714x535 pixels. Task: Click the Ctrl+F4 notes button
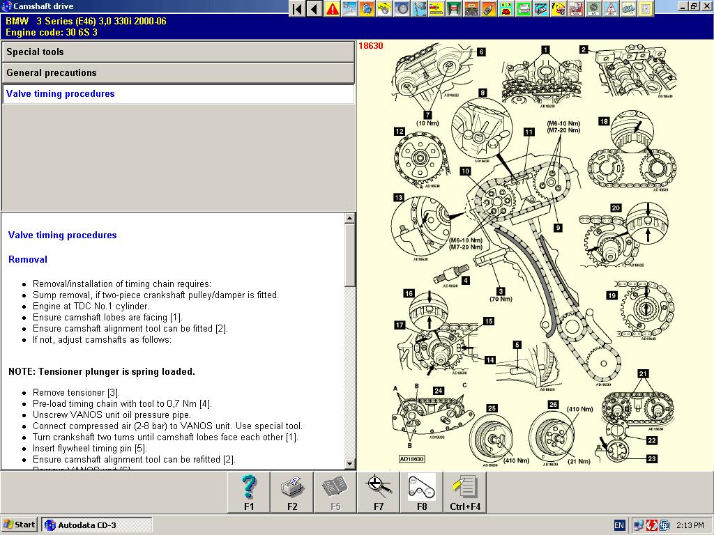tap(465, 493)
